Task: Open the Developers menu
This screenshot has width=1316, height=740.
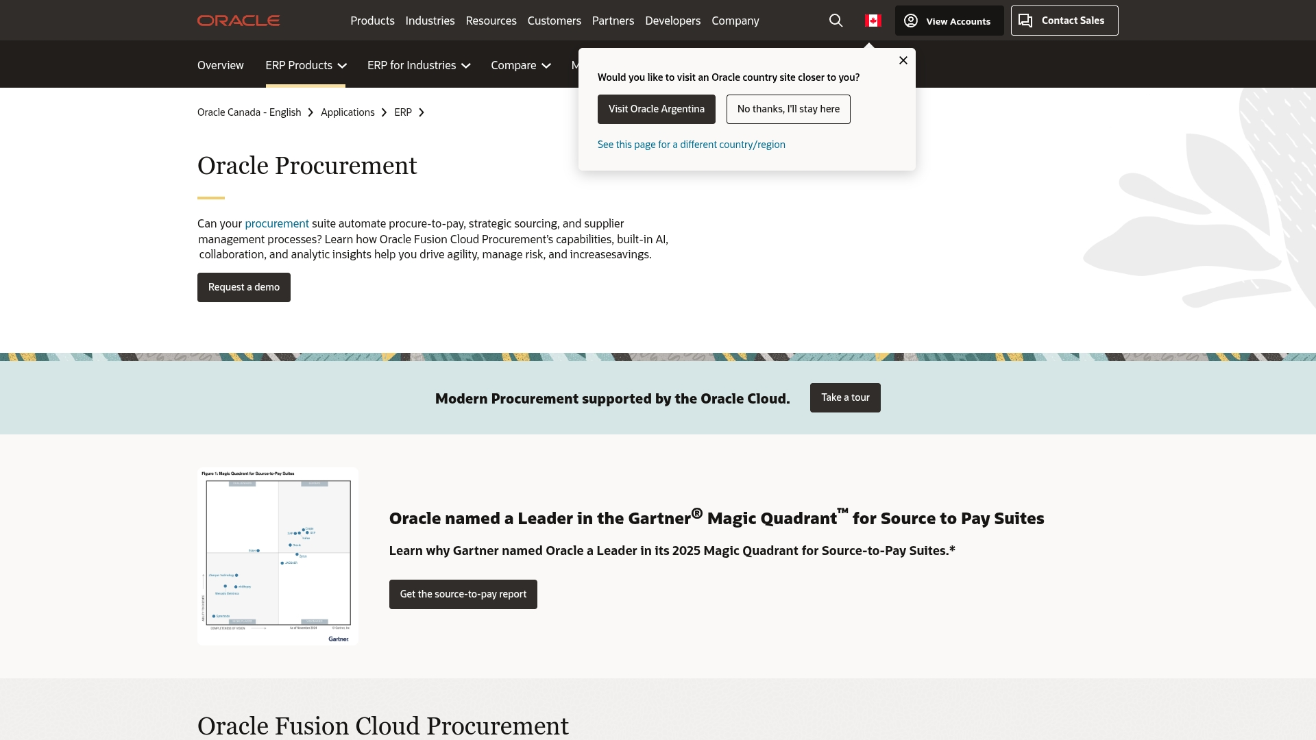Action: (x=672, y=21)
